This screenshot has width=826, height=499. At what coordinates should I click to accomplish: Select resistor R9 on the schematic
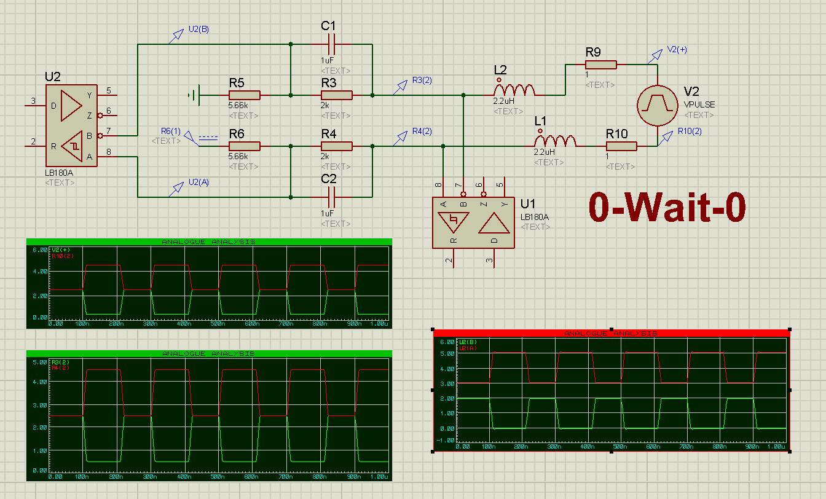click(x=600, y=64)
